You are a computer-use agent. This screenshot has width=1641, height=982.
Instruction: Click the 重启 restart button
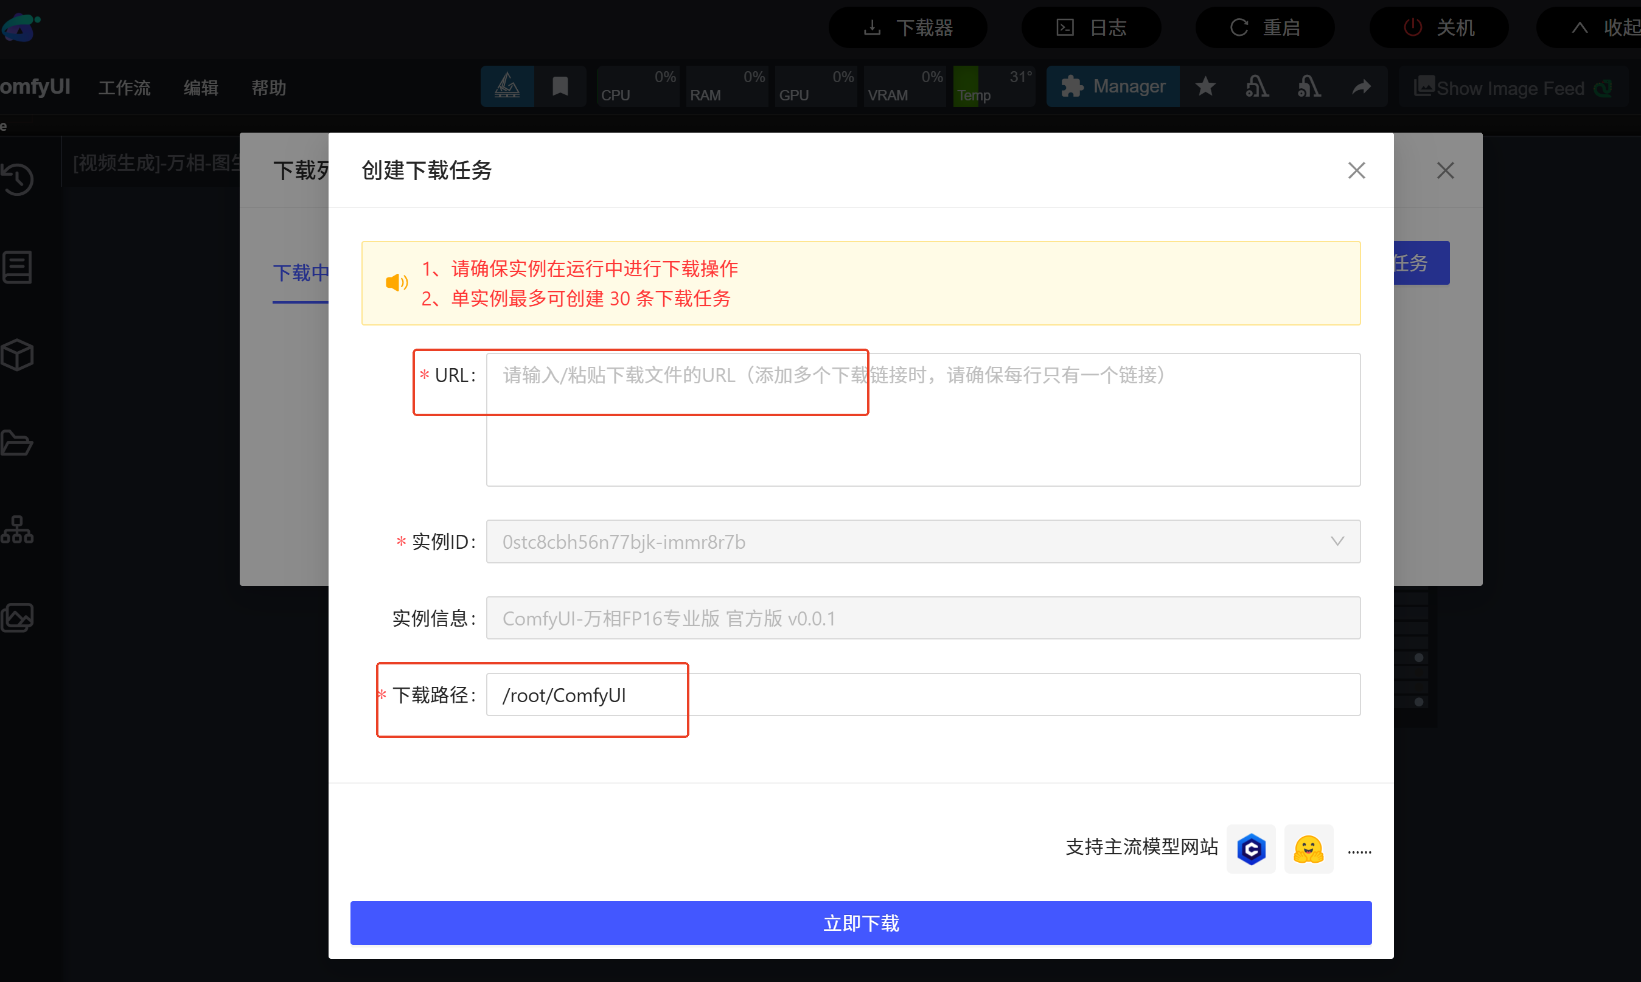click(1264, 28)
